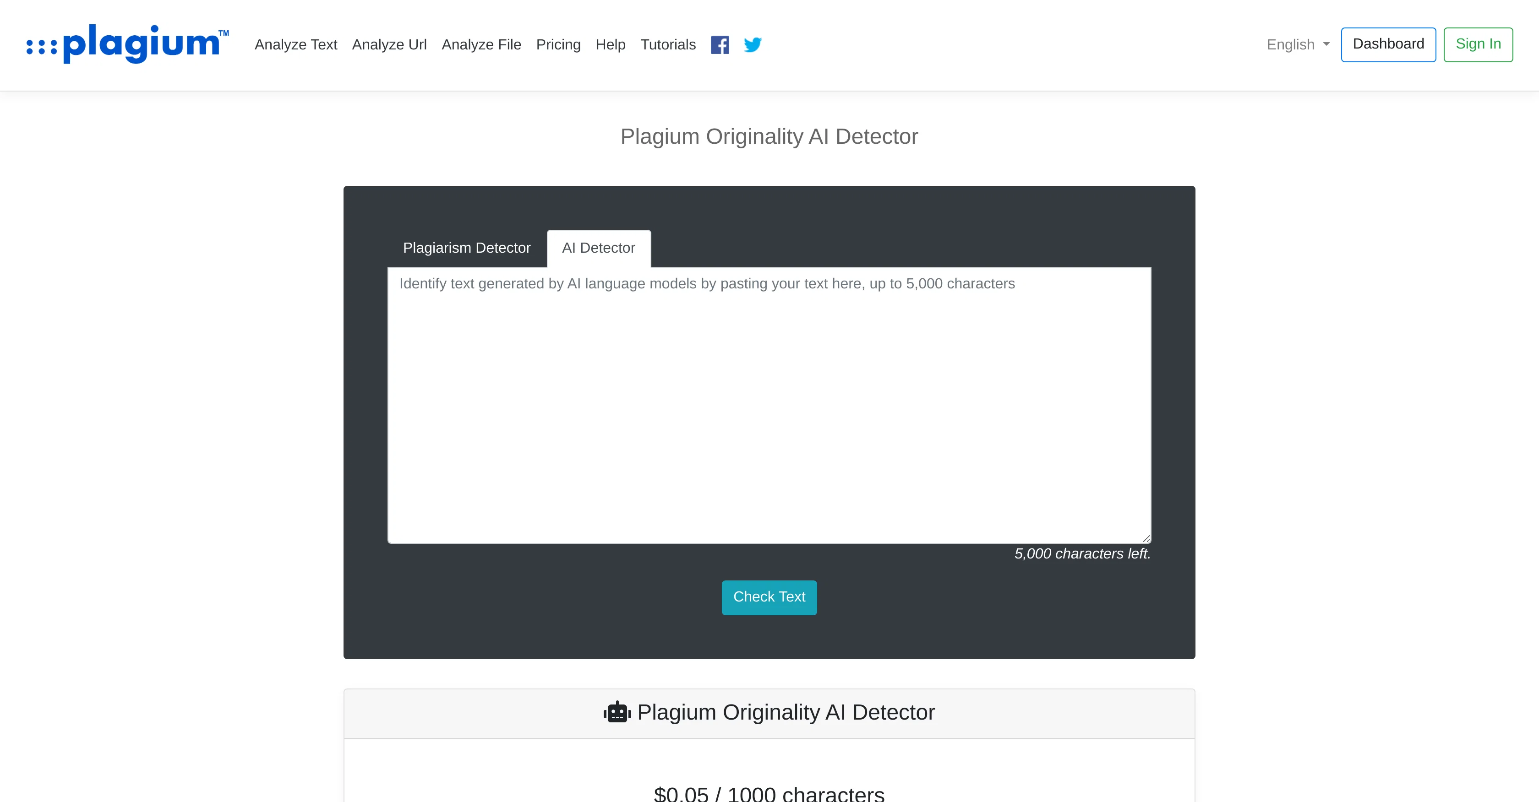Go to Analyze Url page
Screen dimensions: 1539x802
[389, 45]
